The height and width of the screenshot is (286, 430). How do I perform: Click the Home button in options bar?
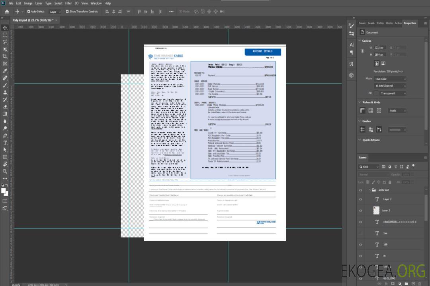pyautogui.click(x=7, y=12)
